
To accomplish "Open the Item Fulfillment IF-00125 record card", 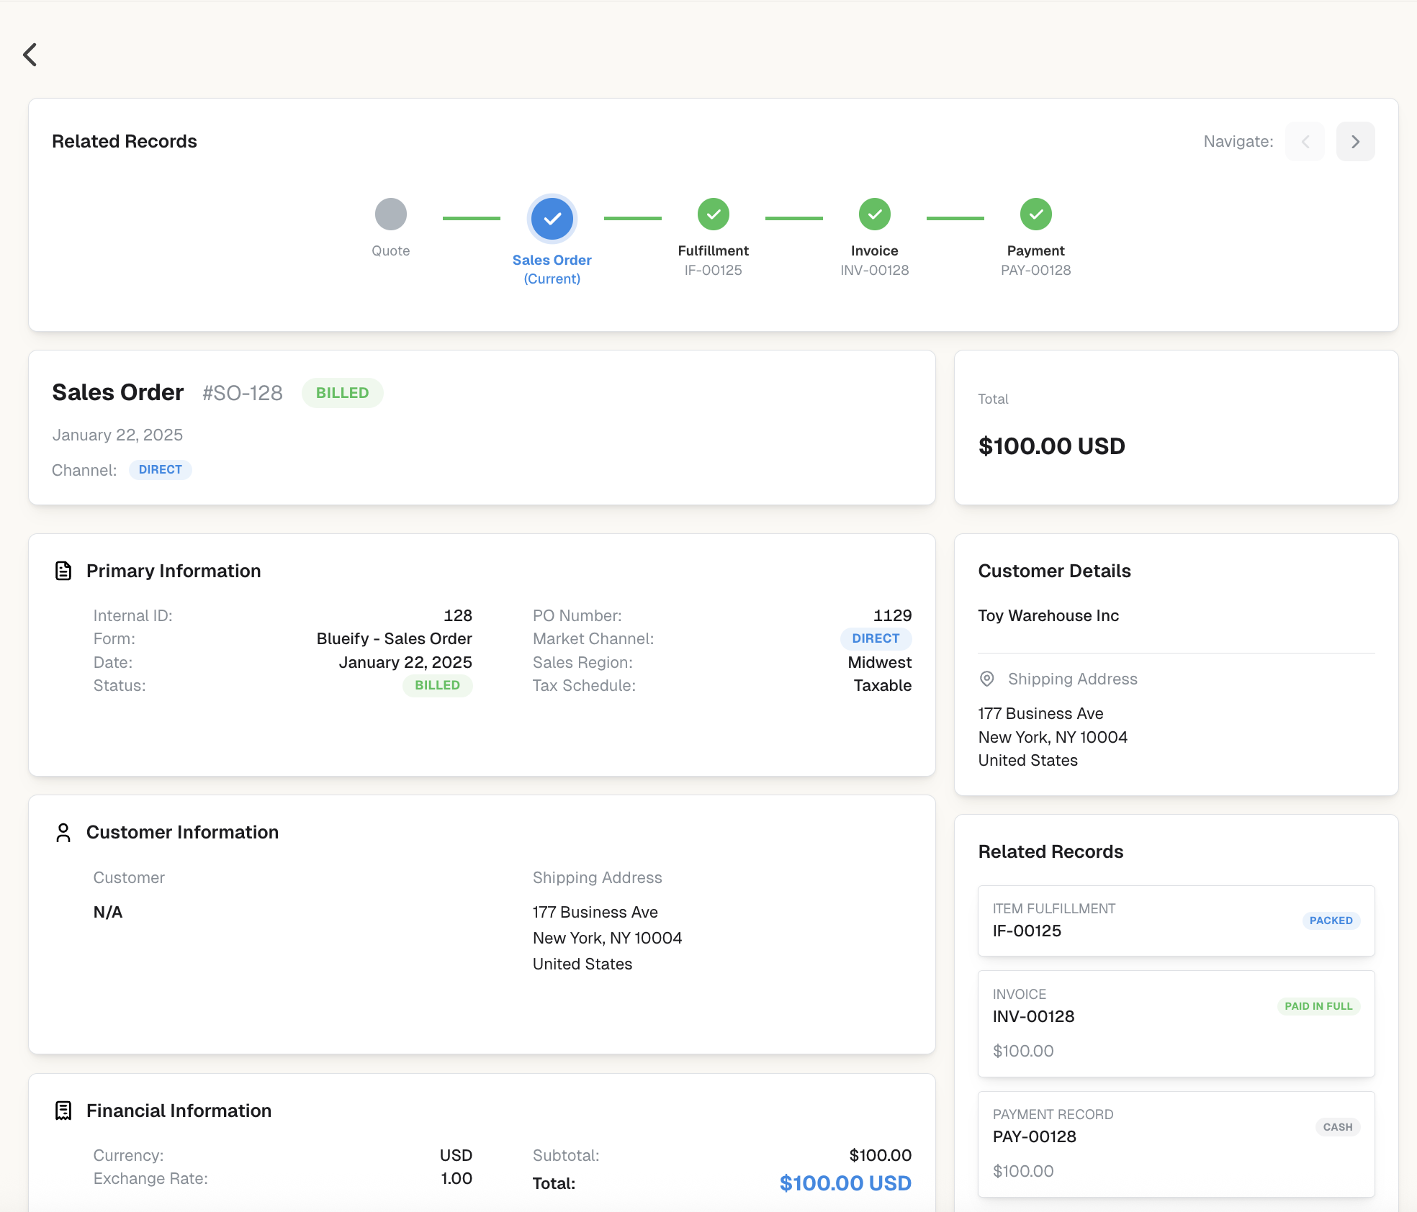I will (1177, 921).
